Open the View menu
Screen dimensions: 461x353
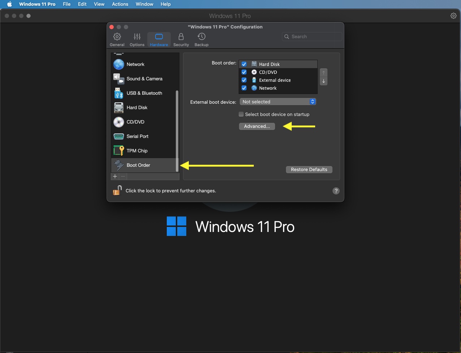[x=99, y=4]
